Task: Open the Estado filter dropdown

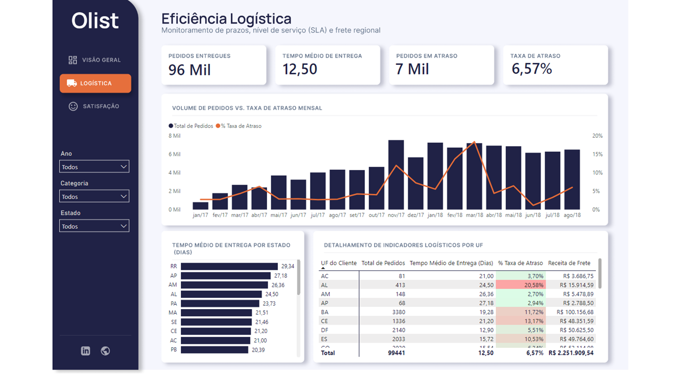Action: tap(94, 227)
